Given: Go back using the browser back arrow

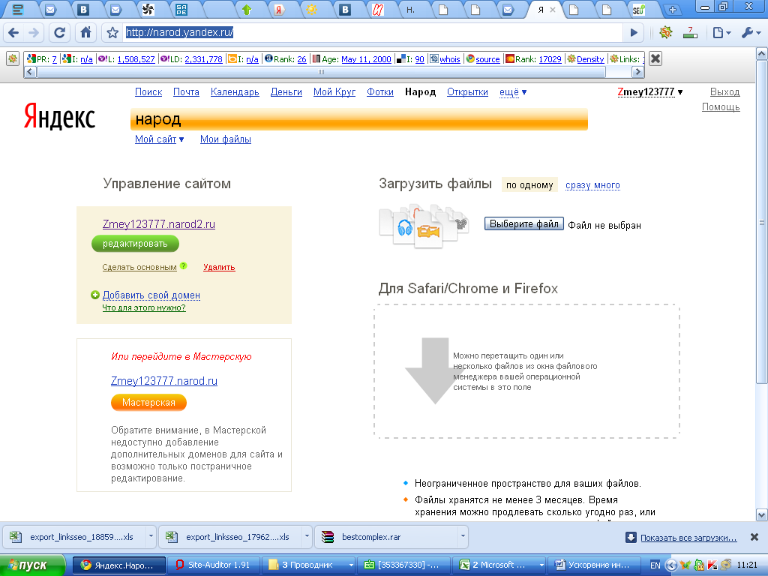Looking at the screenshot, I should click(x=13, y=33).
